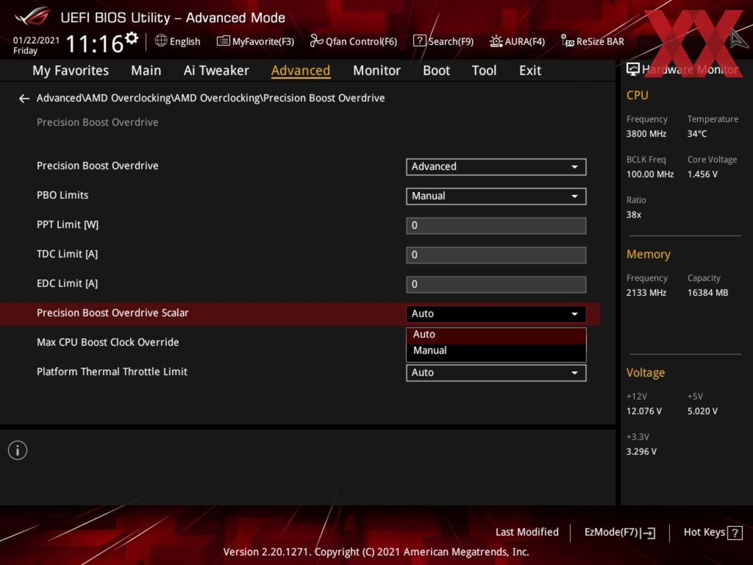
Task: Open PBO Limits Manual dropdown
Action: click(x=496, y=196)
